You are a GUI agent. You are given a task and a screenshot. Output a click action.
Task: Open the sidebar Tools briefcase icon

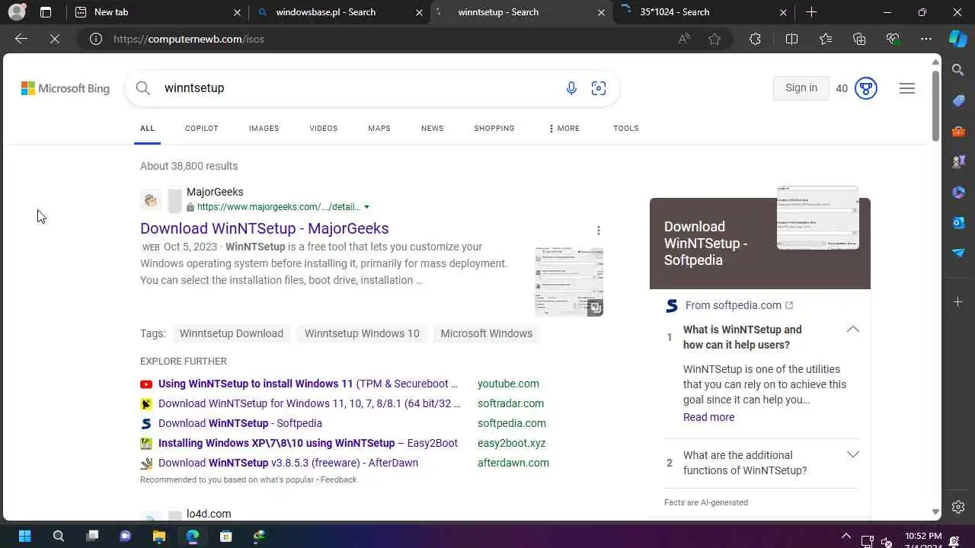pos(958,131)
